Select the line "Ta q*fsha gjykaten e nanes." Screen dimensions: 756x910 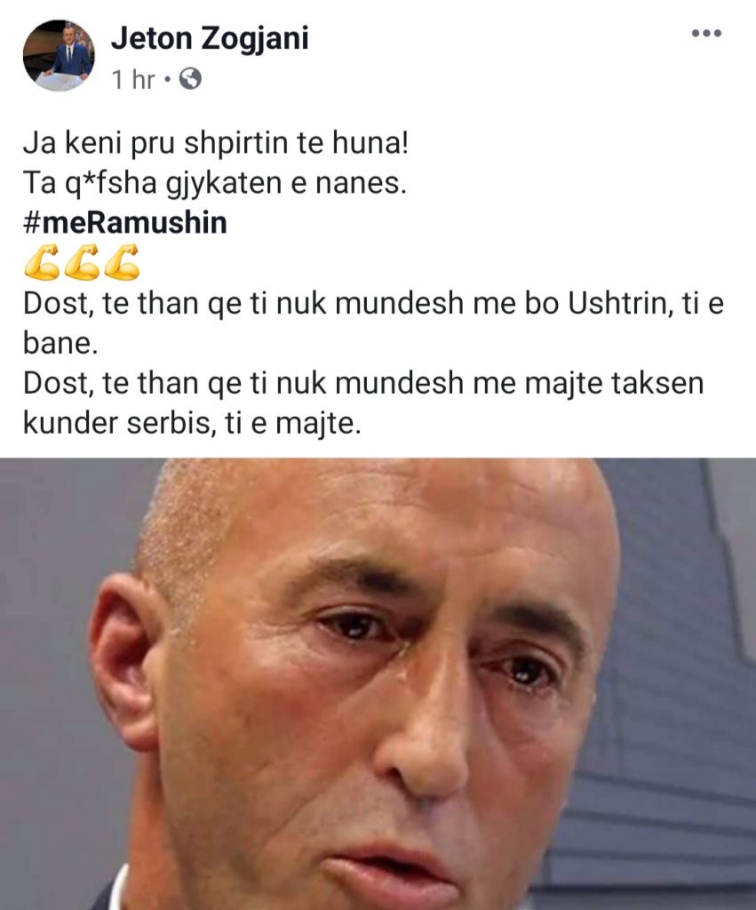click(x=215, y=183)
